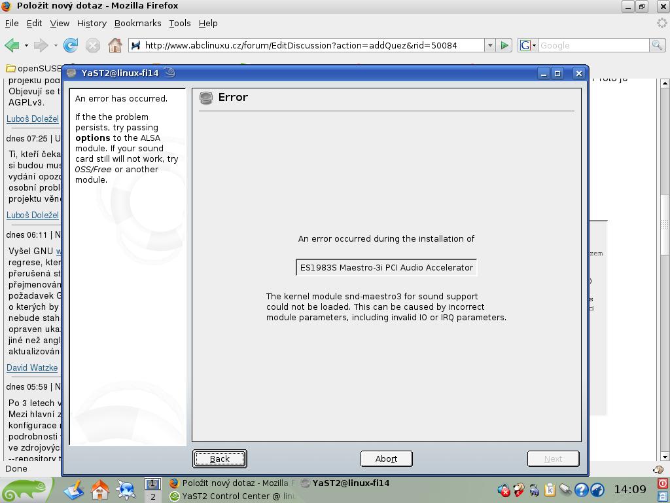670x503 pixels.
Task: Click the removable device tray icon
Action: (x=565, y=489)
